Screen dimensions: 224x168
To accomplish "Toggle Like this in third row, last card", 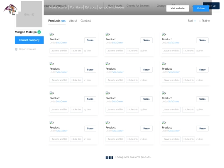I will click(188, 110).
